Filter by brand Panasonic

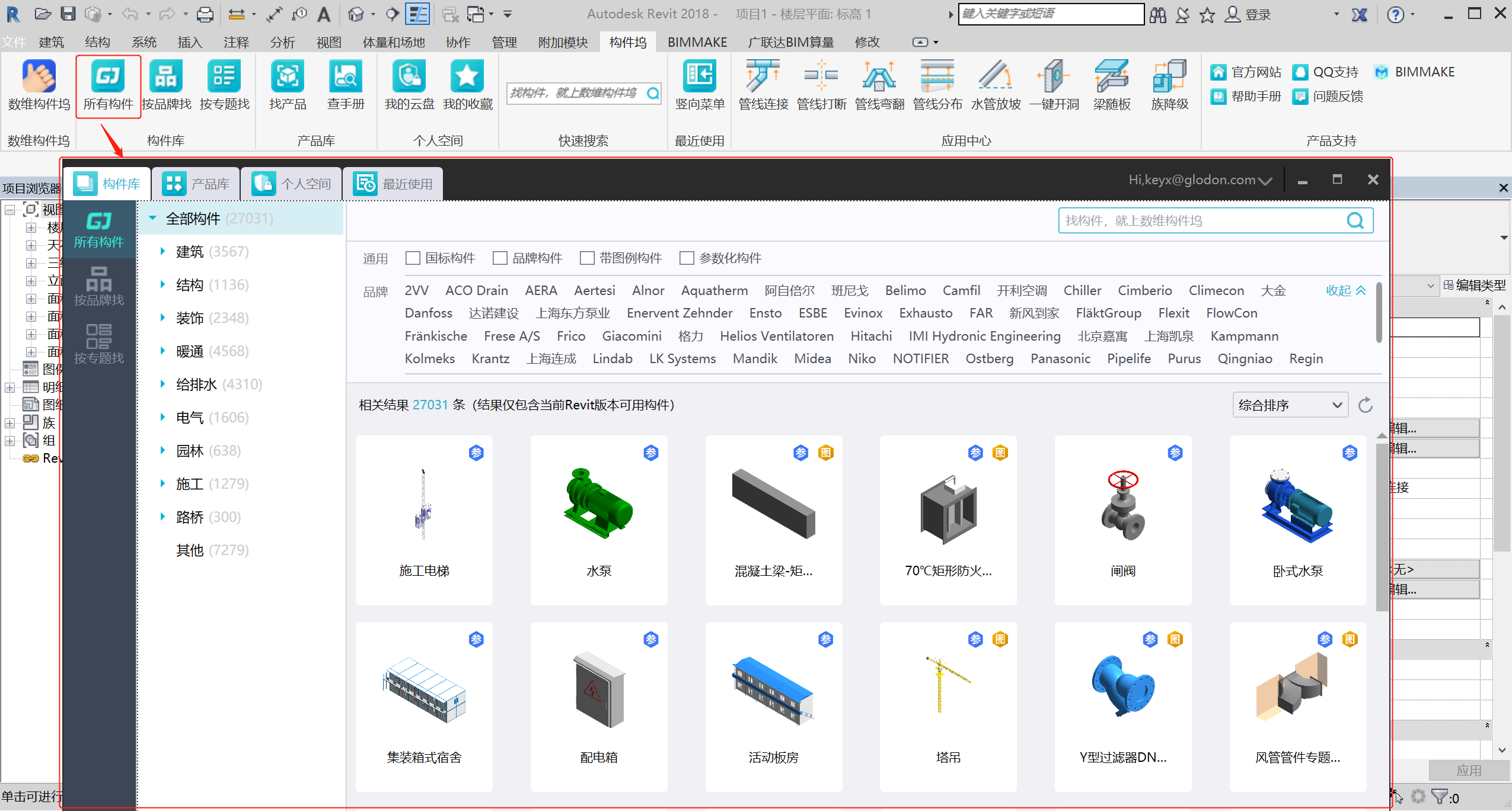tap(1060, 358)
